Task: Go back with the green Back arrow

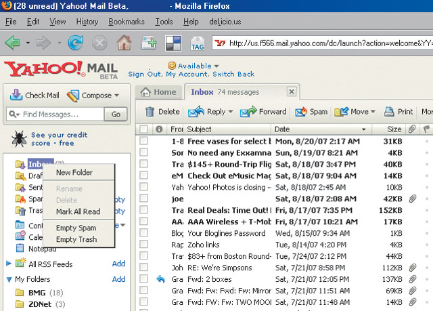Action: point(12,43)
